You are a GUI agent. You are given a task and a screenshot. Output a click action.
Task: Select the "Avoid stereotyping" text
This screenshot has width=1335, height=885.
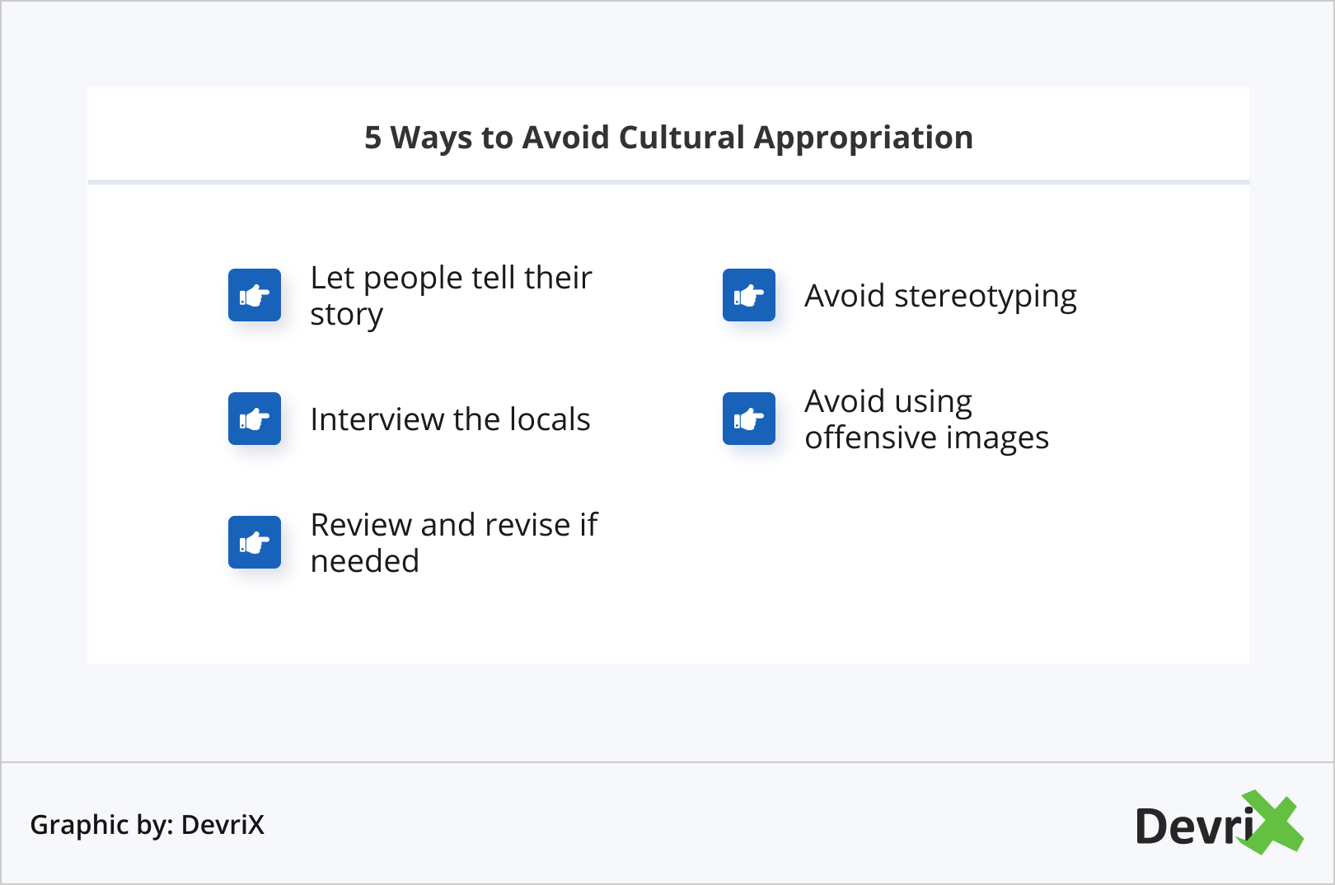(x=940, y=296)
